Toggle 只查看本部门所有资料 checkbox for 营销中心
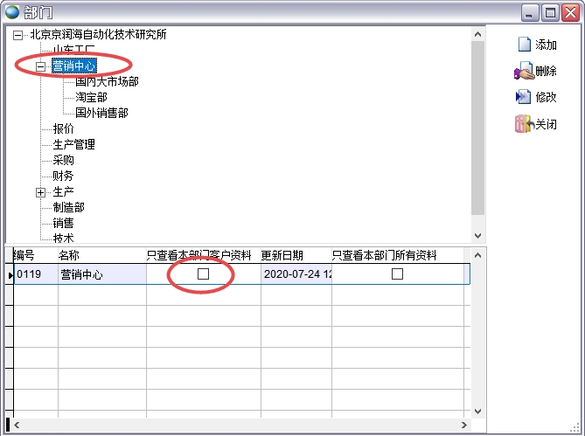Image resolution: width=585 pixels, height=436 pixels. pos(397,274)
